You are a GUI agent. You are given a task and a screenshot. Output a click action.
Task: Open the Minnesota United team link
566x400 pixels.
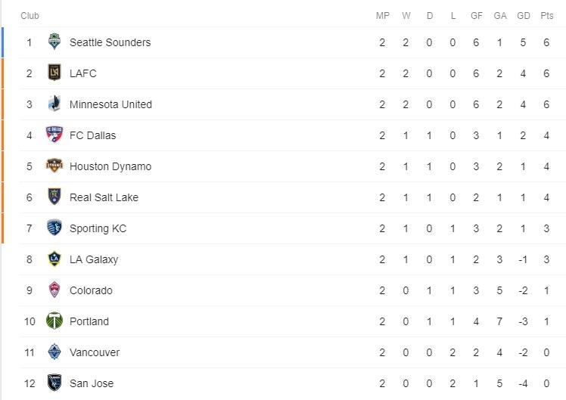click(x=110, y=104)
